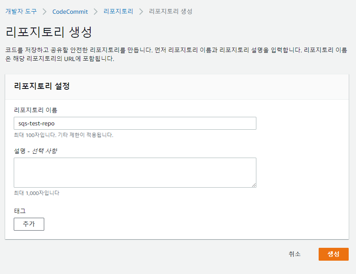Click the 리포지토리 이름 field containing sqs-test-repo
Image resolution: width=356 pixels, height=274 pixels.
point(135,123)
